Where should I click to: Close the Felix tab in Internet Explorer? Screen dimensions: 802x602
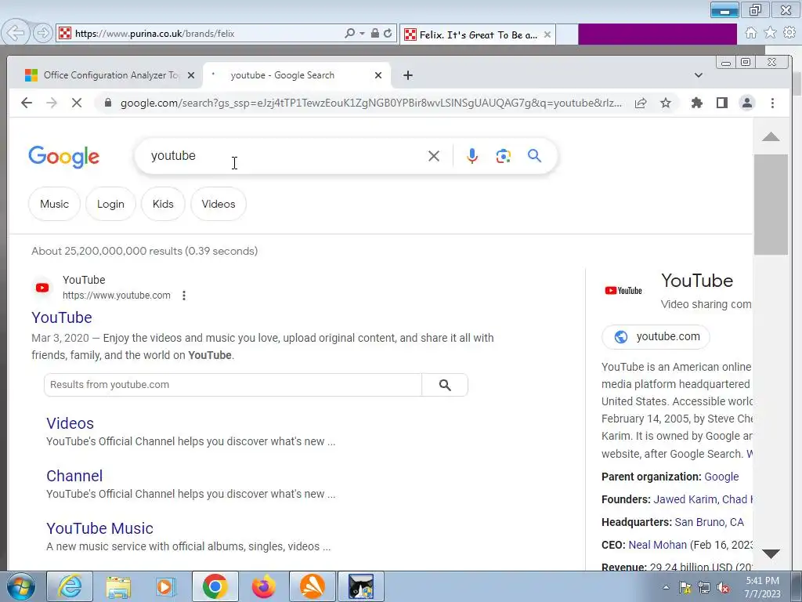coord(547,34)
